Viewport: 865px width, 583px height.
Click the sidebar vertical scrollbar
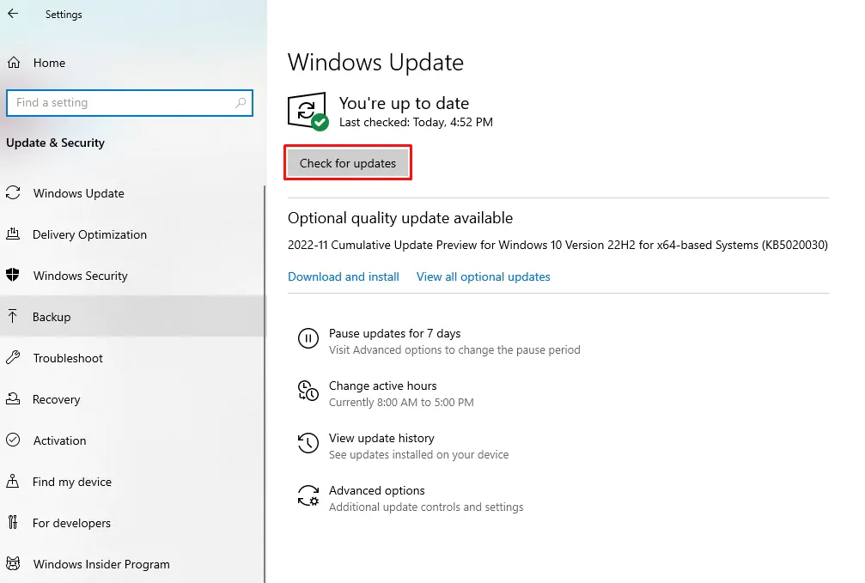[265, 384]
